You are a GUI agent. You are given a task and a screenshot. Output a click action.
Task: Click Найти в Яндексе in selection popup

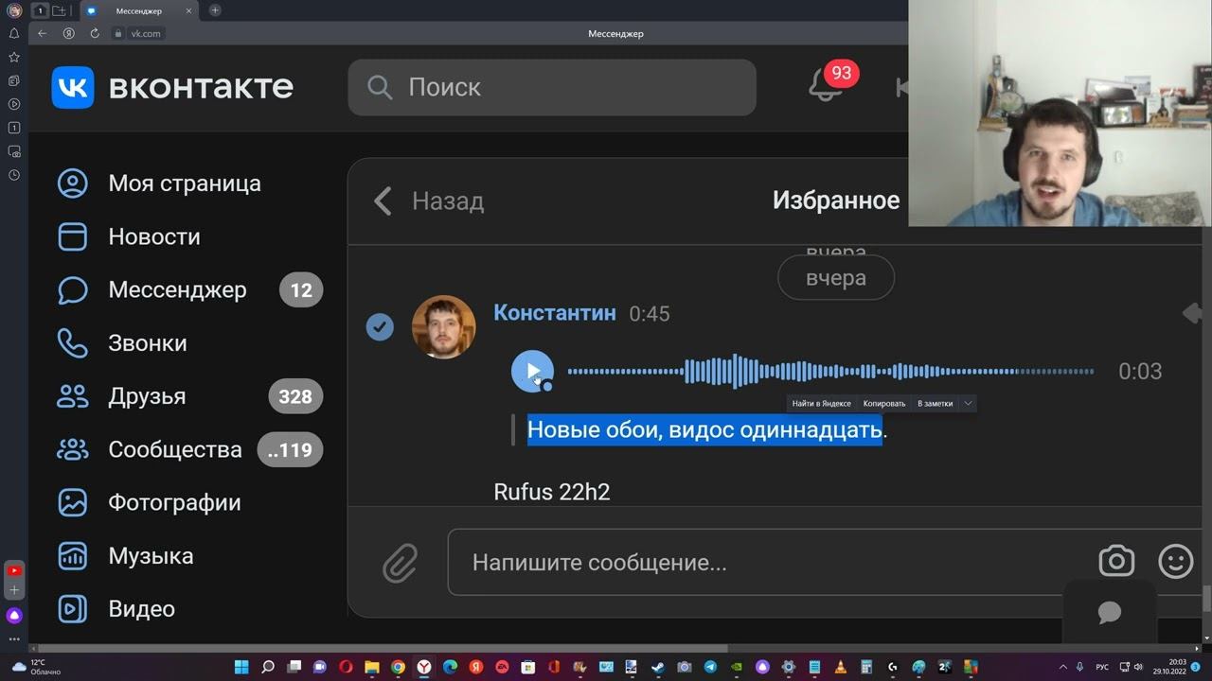[822, 404]
